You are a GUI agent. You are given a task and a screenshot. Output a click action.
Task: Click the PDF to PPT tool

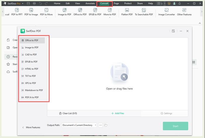point(17,12)
